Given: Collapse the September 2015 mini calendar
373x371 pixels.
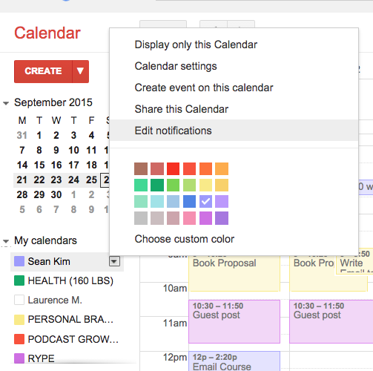Looking at the screenshot, I should (x=6, y=103).
